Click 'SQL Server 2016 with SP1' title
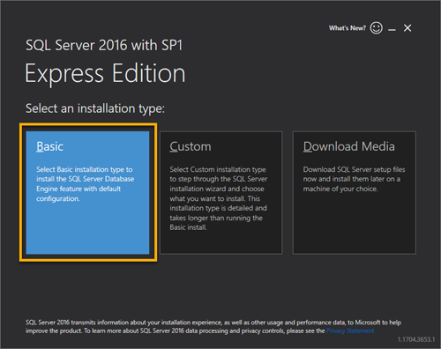The width and height of the screenshot is (441, 349). click(104, 45)
